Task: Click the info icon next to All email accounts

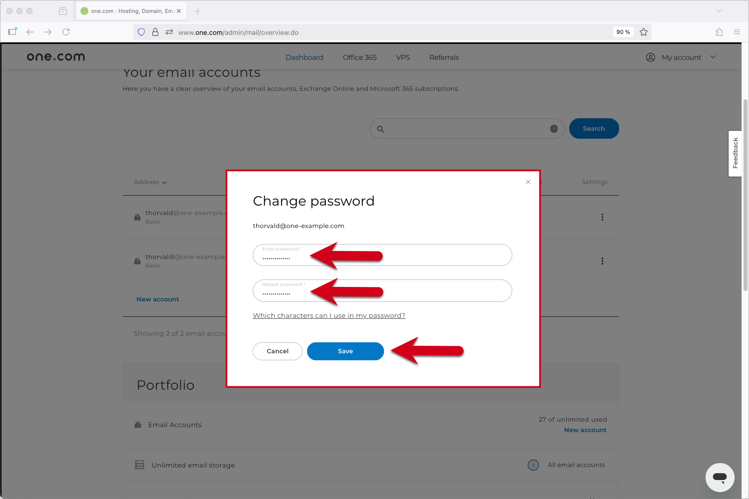Action: point(533,465)
